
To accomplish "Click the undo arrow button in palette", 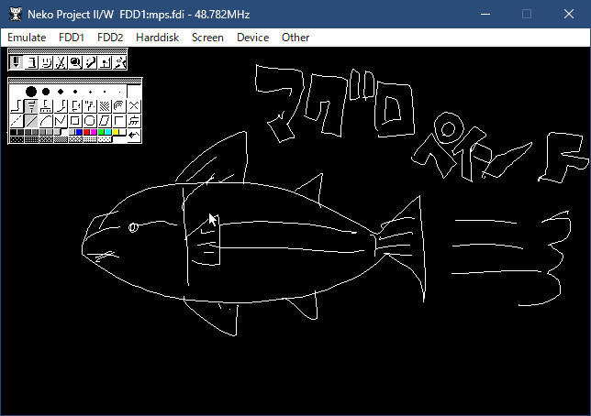I will (134, 136).
